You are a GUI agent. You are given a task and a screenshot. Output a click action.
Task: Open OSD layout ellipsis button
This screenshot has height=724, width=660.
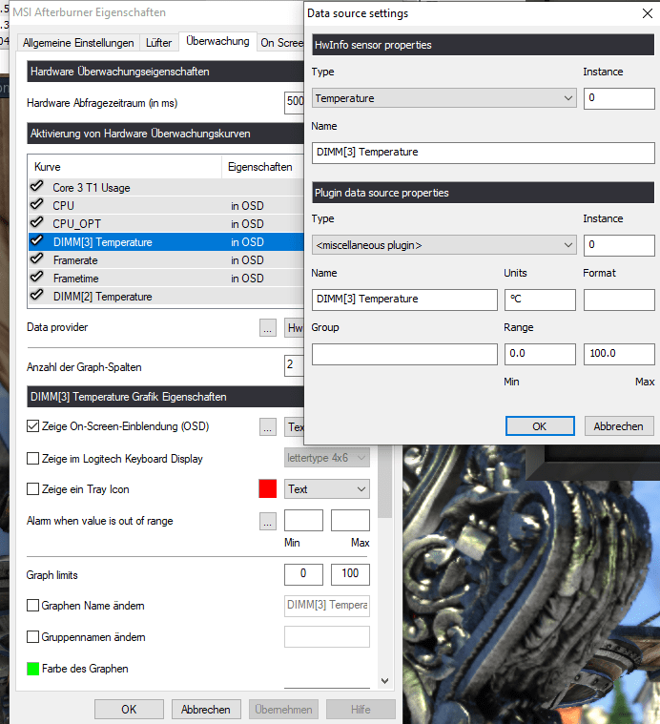point(268,427)
